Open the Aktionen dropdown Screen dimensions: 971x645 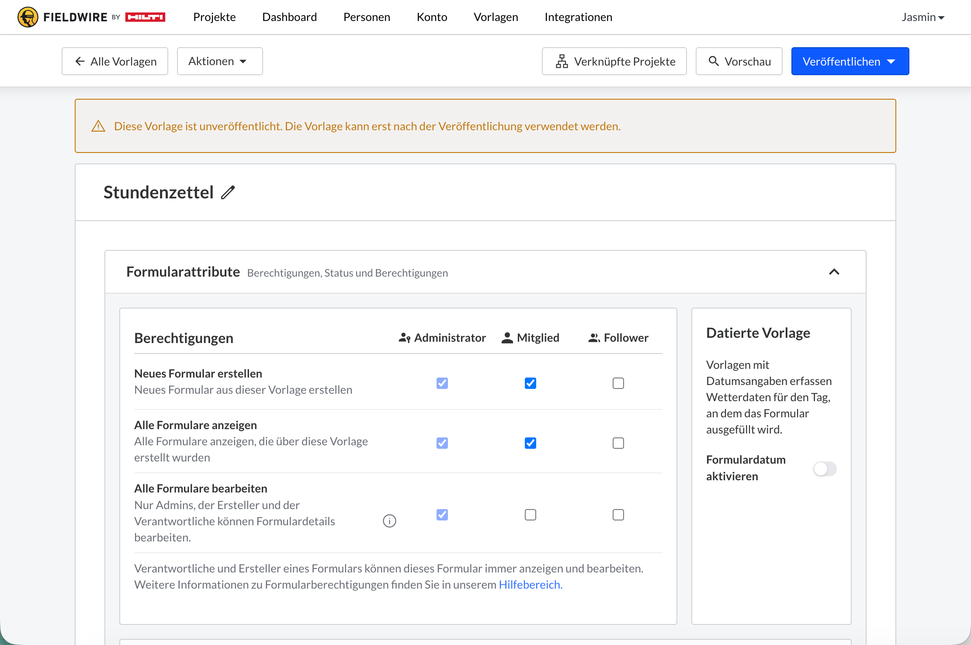point(219,61)
